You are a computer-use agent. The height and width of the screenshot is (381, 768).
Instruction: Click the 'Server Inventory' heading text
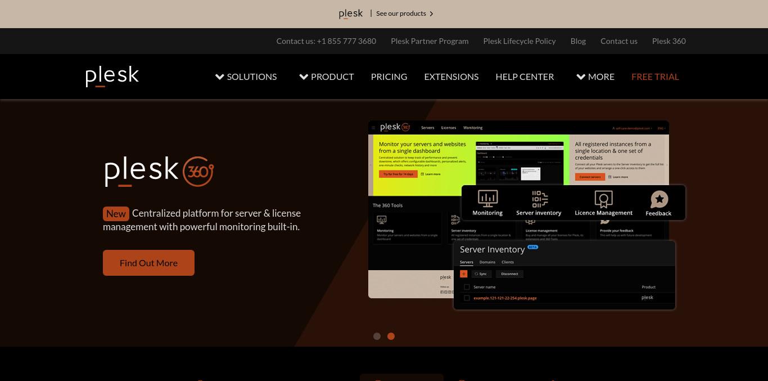tap(492, 249)
